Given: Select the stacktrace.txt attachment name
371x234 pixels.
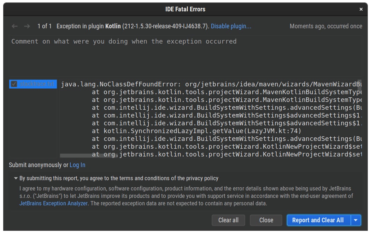Looking at the screenshot, I should tap(37, 84).
